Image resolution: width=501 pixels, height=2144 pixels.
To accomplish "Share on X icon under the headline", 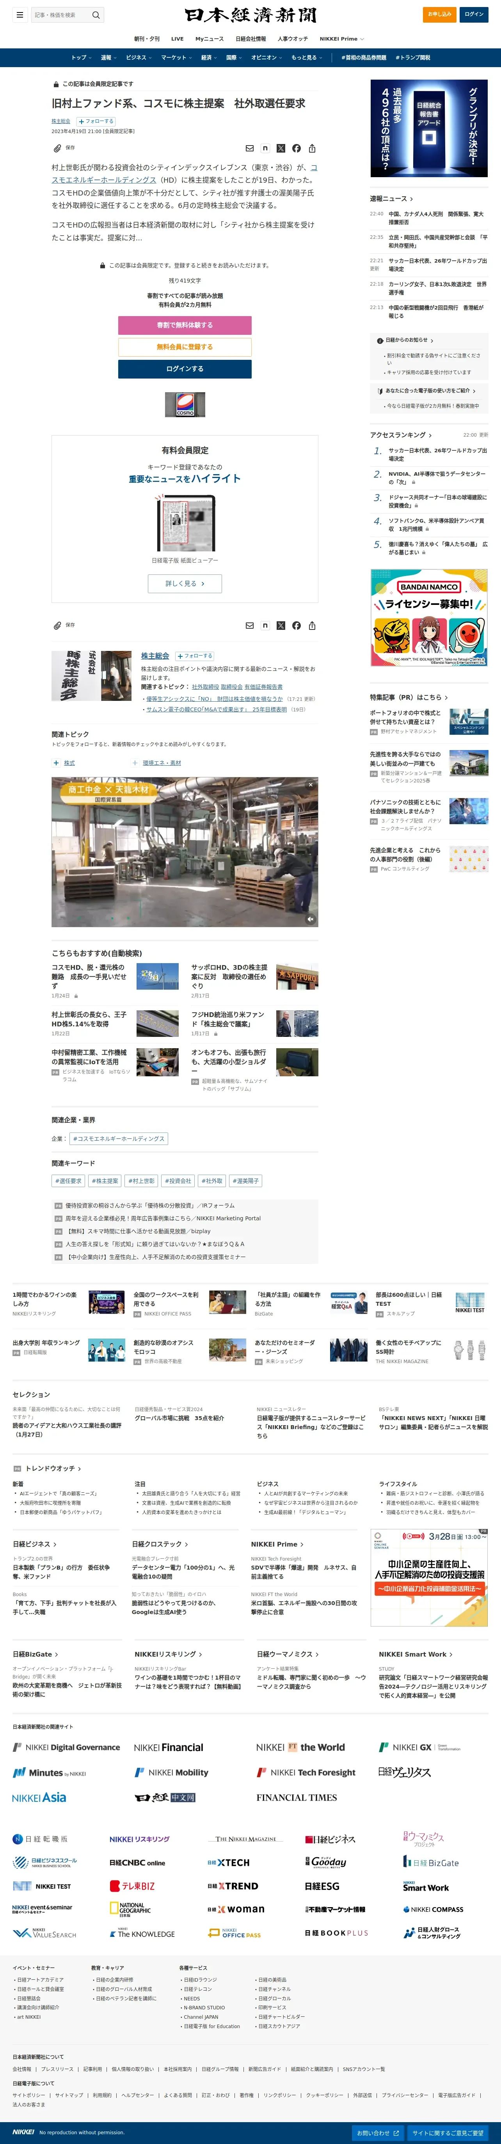I will point(281,148).
